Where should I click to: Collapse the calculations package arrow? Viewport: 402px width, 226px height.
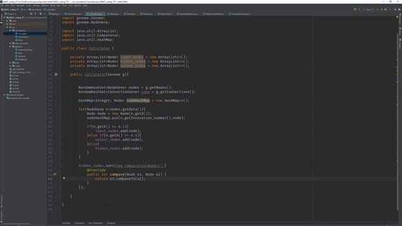(10, 30)
